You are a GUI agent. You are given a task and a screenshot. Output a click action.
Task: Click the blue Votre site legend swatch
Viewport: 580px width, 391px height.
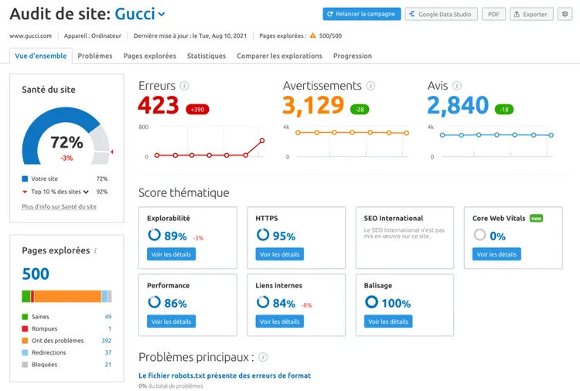coord(25,178)
